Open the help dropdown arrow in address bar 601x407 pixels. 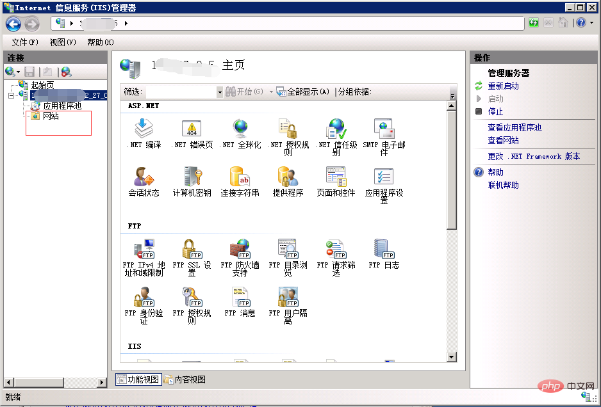592,22
